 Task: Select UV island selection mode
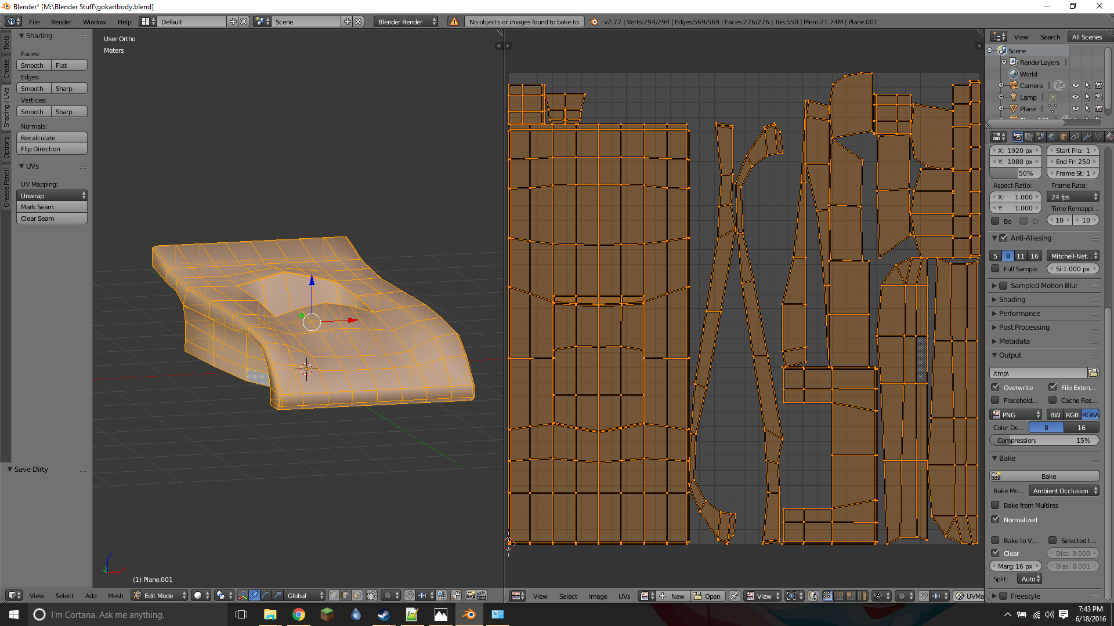[862, 596]
